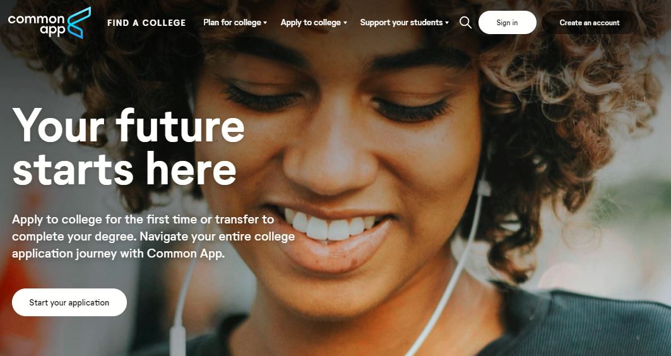Select Create an account
The height and width of the screenshot is (356, 671).
pyautogui.click(x=590, y=23)
